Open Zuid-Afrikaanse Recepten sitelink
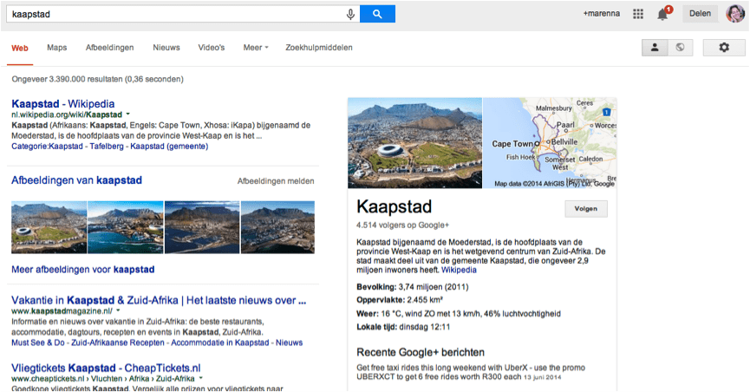Viewport: 750px width, 392px height. click(118, 343)
